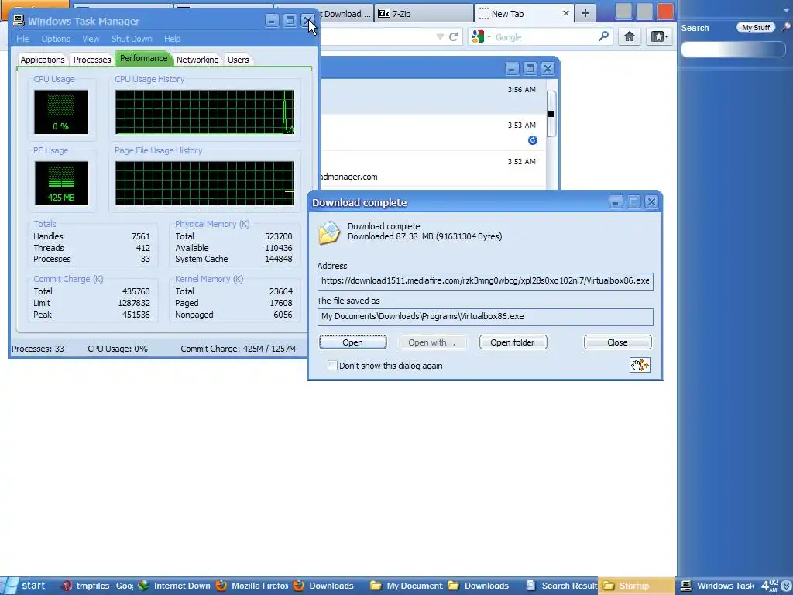Click the drag-and-drop hand icon in dialog
793x595 pixels.
[x=640, y=365]
